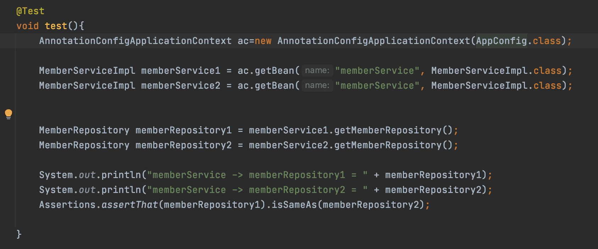Click the void return type keyword
The height and width of the screenshot is (249, 598).
pos(27,26)
